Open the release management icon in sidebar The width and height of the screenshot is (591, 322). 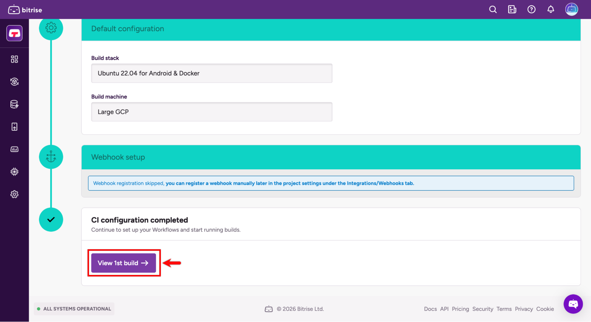(x=14, y=82)
